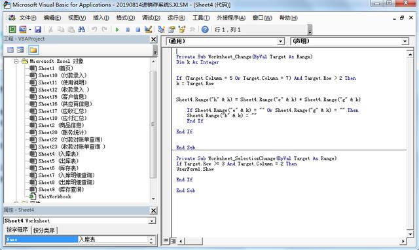Screen dimensions: 419x250
Task: Click the View Microsoft Excel toolbar icon
Action: [12, 29]
